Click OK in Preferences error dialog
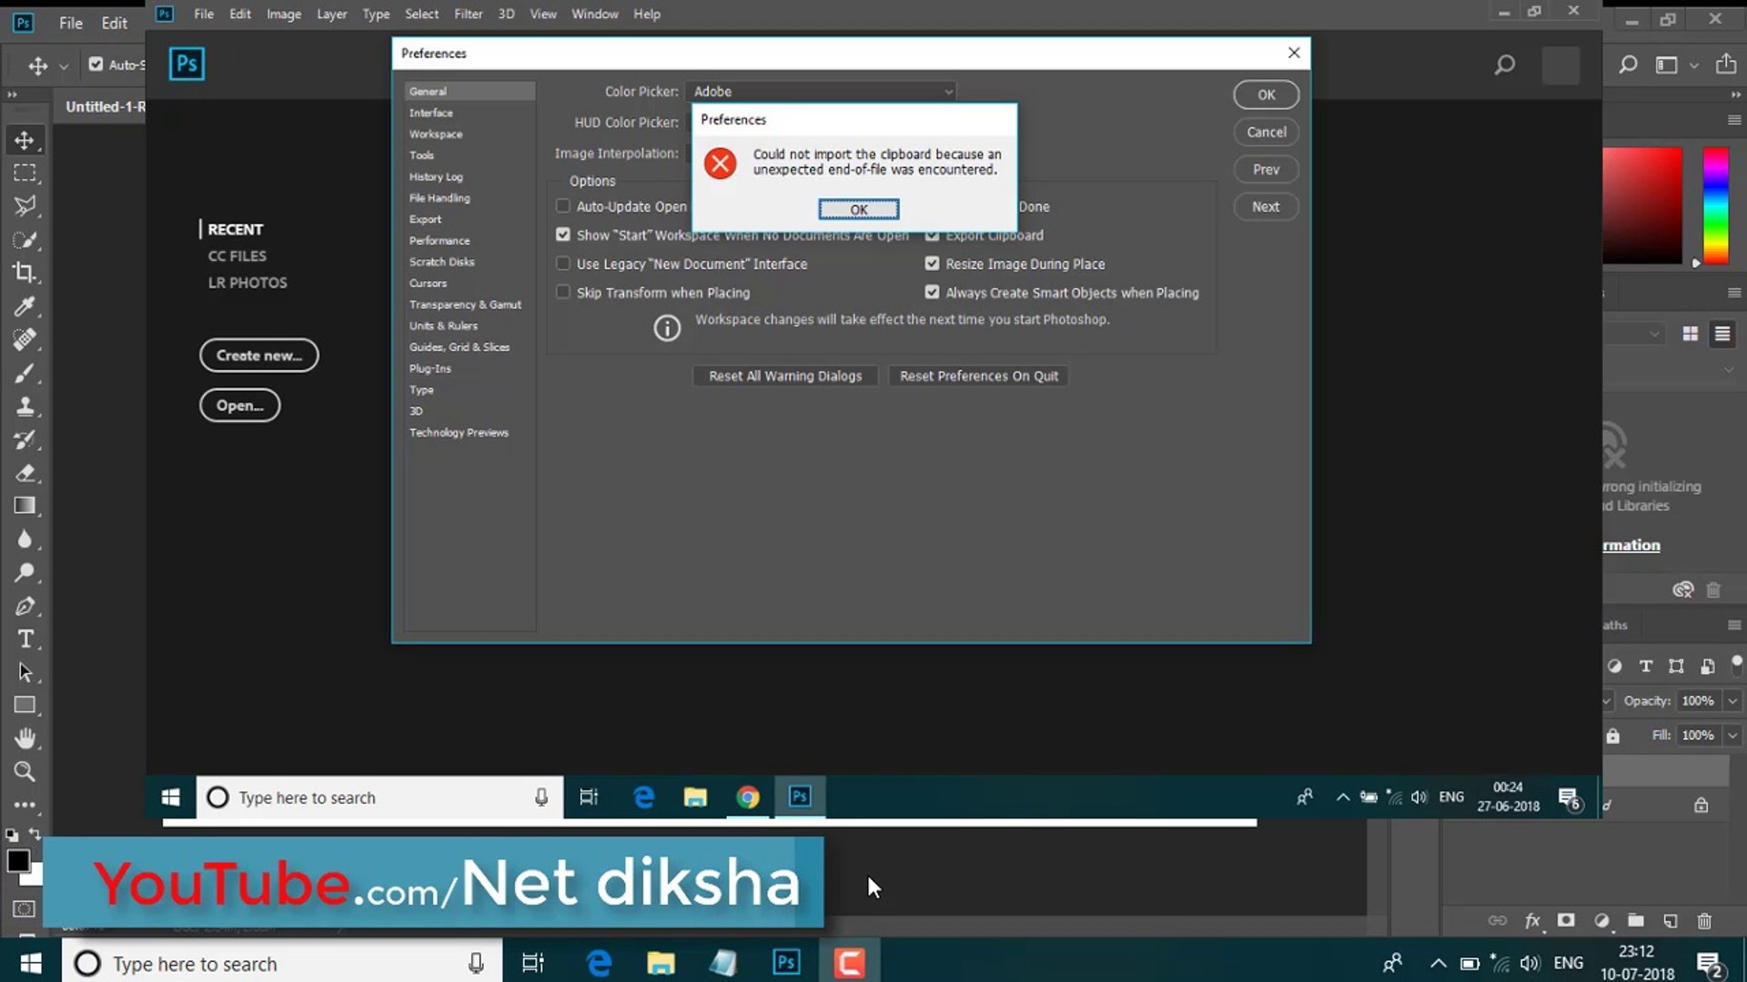 (859, 210)
